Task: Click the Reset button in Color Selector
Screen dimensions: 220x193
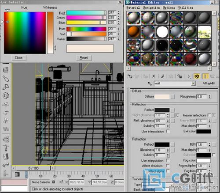Action: pyautogui.click(x=84, y=58)
